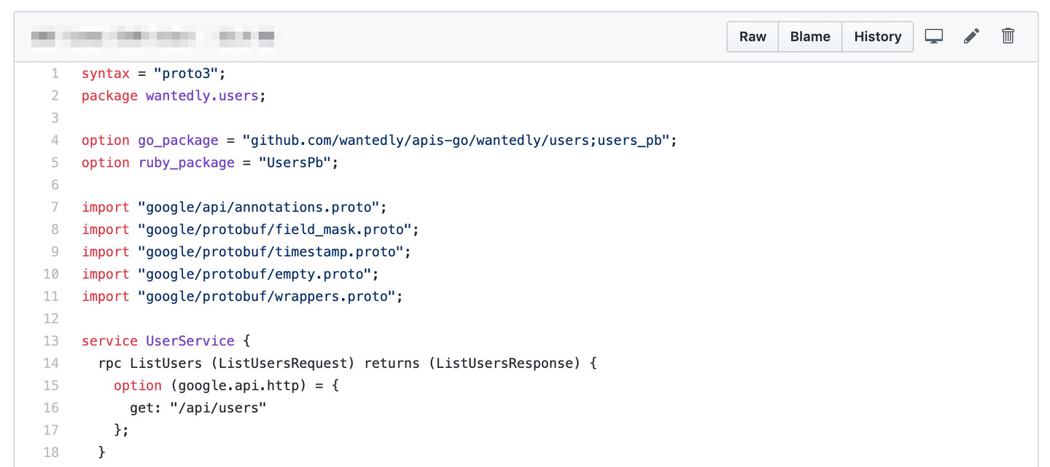
Task: Open the Raw file view
Action: [x=752, y=36]
